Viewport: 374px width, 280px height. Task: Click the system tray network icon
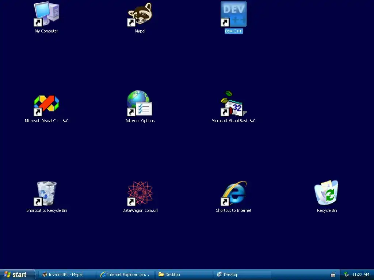pyautogui.click(x=347, y=275)
